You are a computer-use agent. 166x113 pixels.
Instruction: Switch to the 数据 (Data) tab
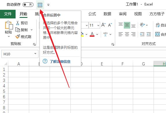(107, 14)
